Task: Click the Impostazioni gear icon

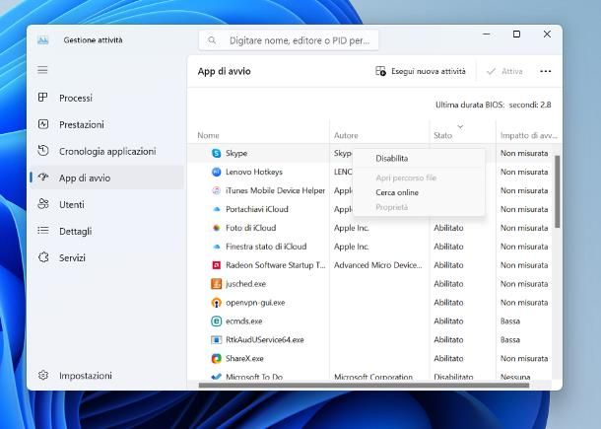Action: pyautogui.click(x=43, y=375)
